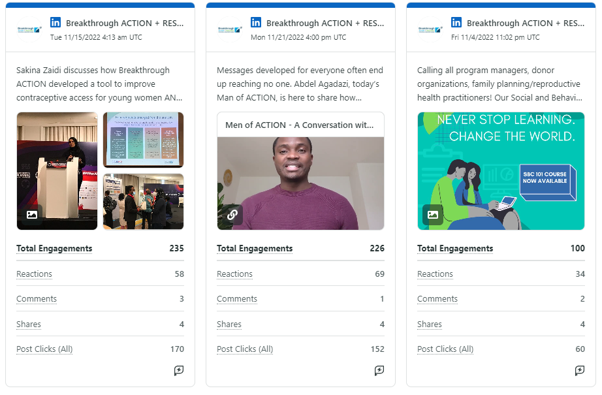Click the LinkedIn icon on first post
Viewport: 602px width, 395px height.
[x=55, y=23]
